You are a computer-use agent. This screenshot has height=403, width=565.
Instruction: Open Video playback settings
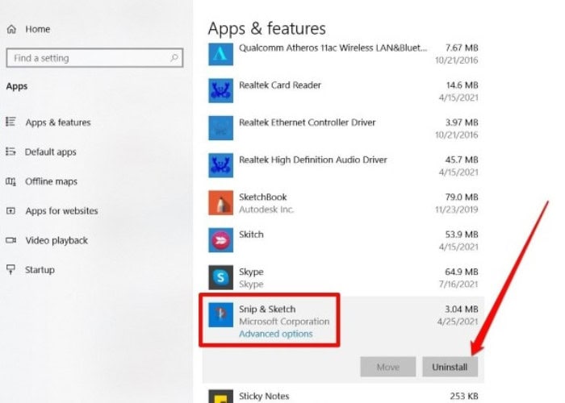(56, 240)
